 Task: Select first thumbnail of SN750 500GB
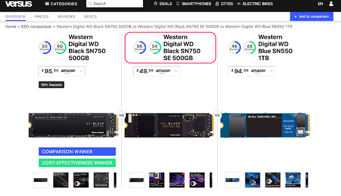coord(41,180)
